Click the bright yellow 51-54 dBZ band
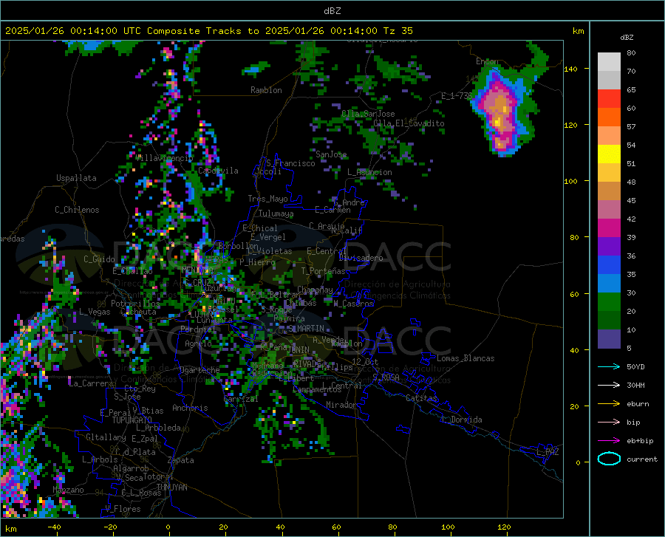The image size is (665, 537). tap(609, 154)
